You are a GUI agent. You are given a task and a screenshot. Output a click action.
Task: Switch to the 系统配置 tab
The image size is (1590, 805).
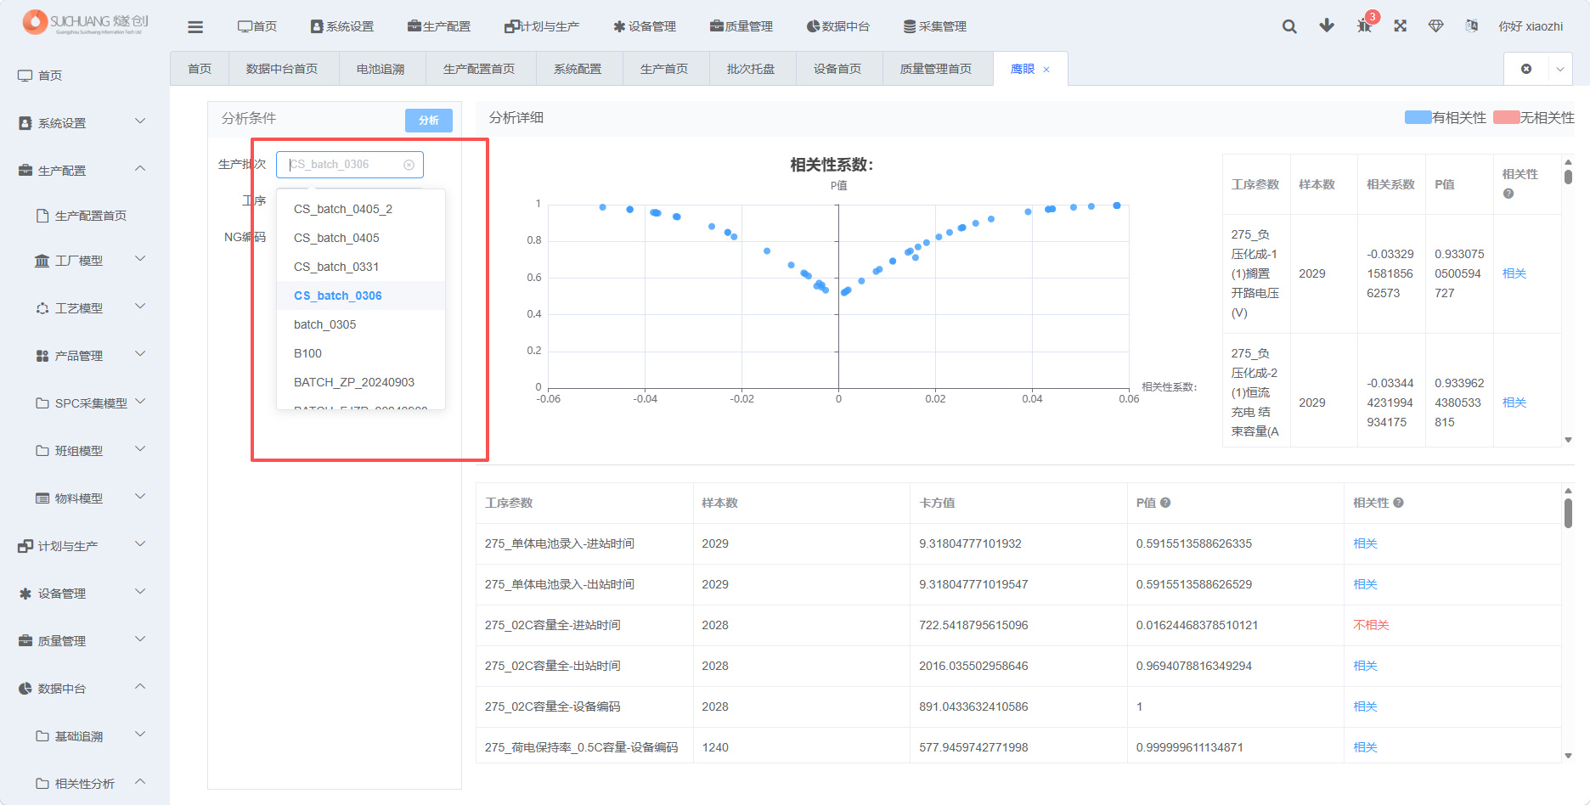click(578, 69)
